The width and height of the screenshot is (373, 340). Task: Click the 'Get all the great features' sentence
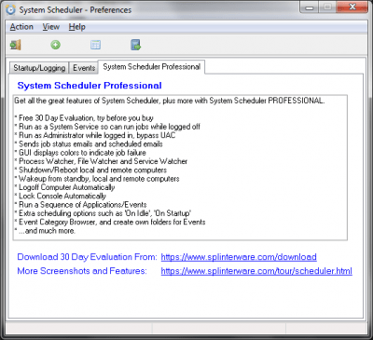coord(170,101)
